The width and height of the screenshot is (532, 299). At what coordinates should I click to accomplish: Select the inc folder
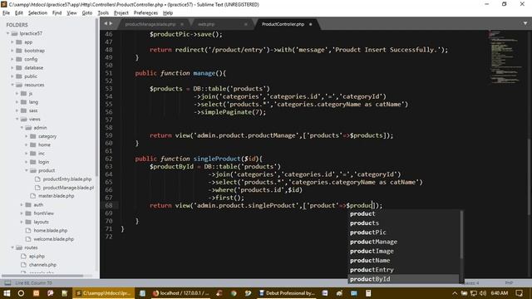(42, 153)
